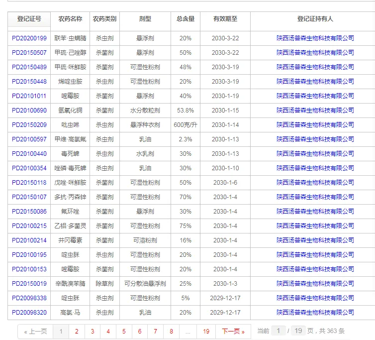Open registration PD20150118 link
This screenshot has width=375, height=340.
[29, 183]
